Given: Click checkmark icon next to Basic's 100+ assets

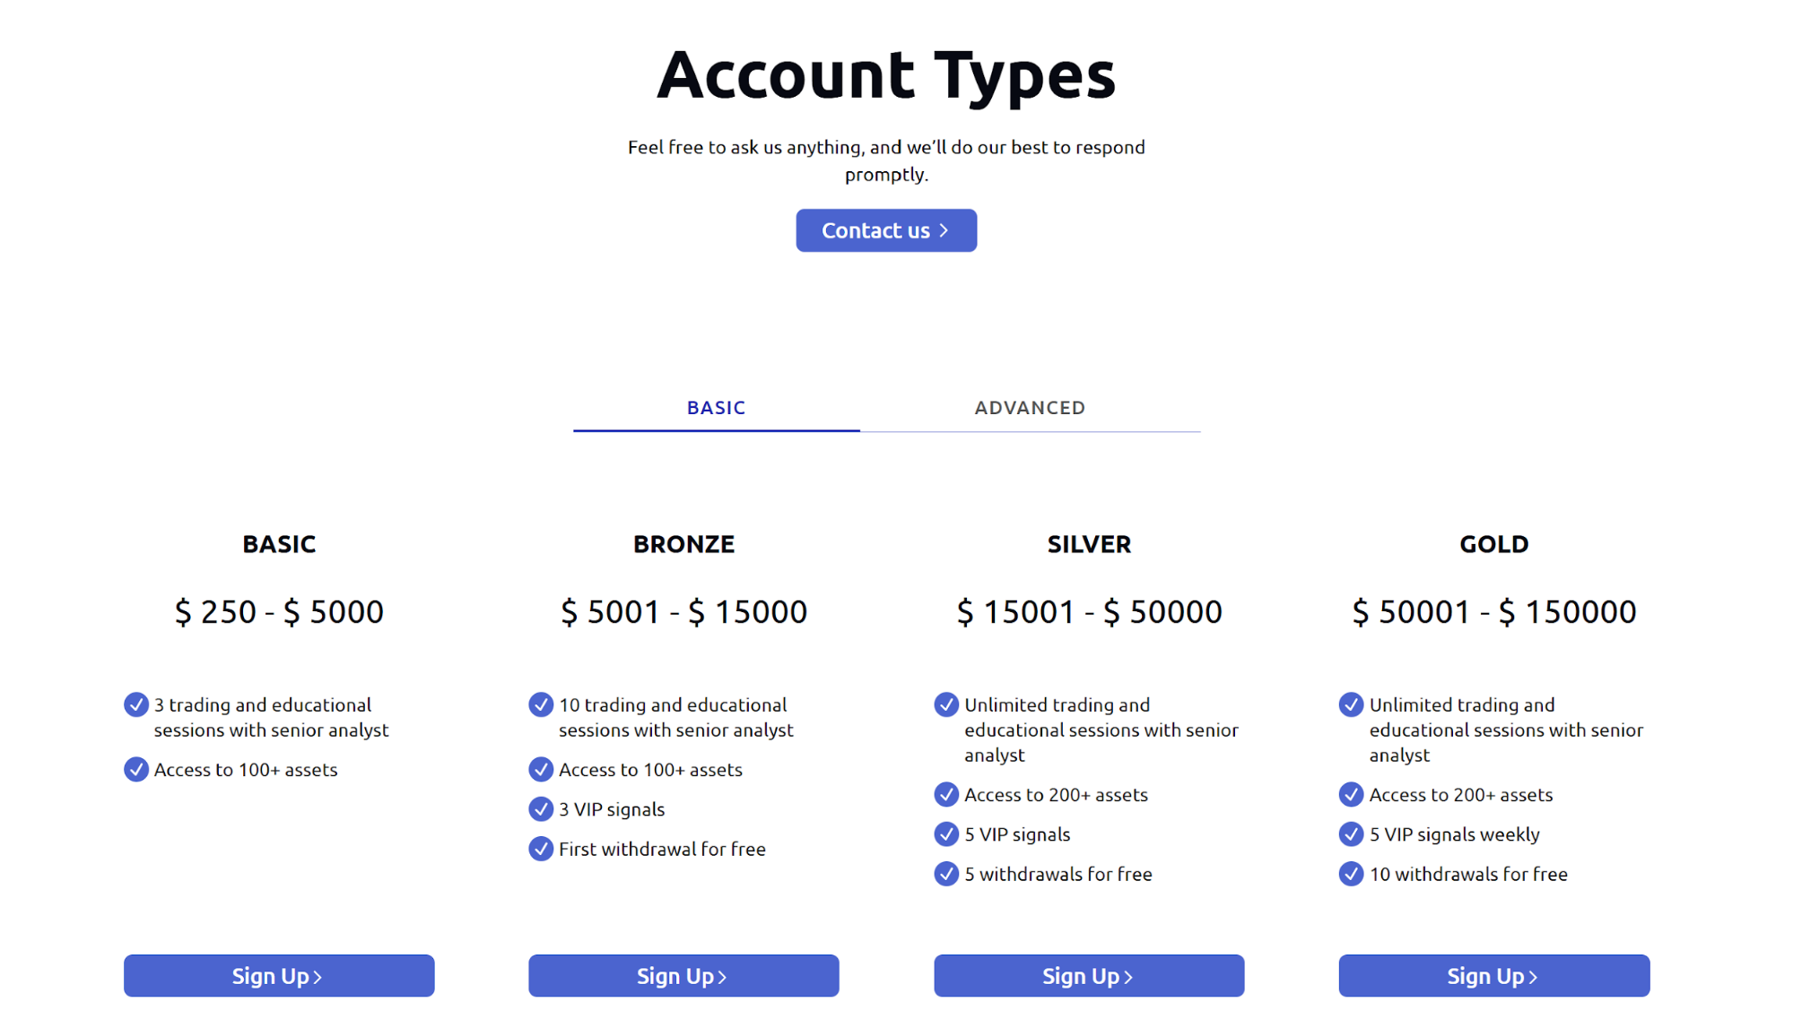Looking at the screenshot, I should (x=136, y=769).
